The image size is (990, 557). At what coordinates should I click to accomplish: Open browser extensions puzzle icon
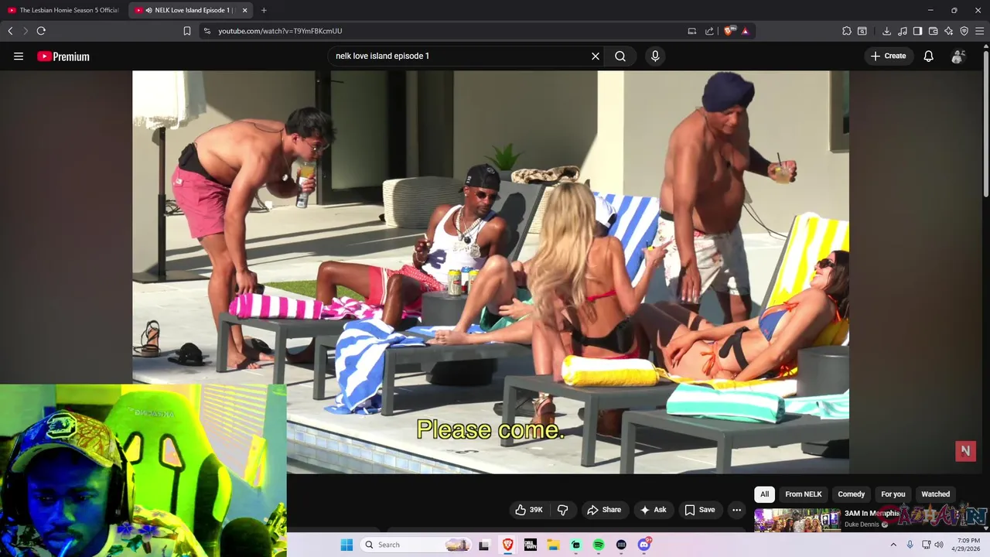tap(847, 31)
